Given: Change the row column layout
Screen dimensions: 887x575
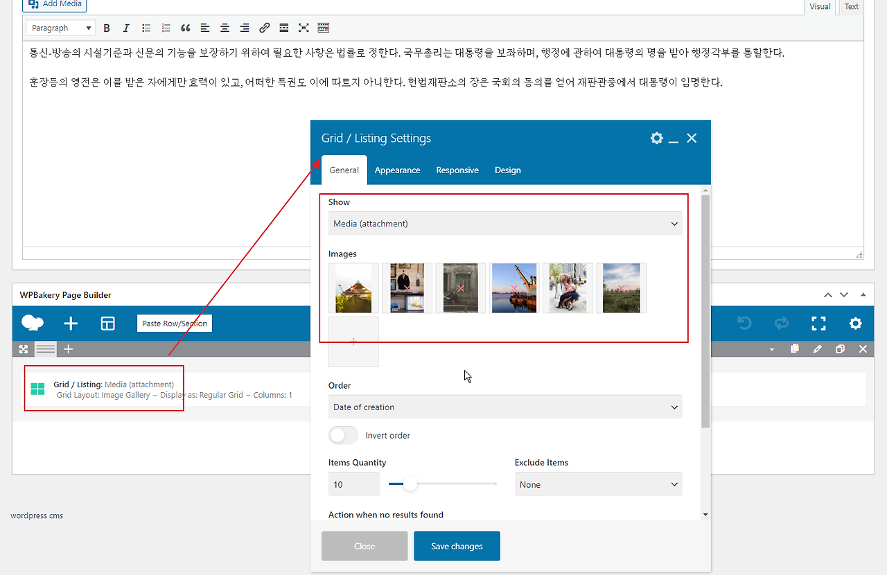Looking at the screenshot, I should pos(46,349).
